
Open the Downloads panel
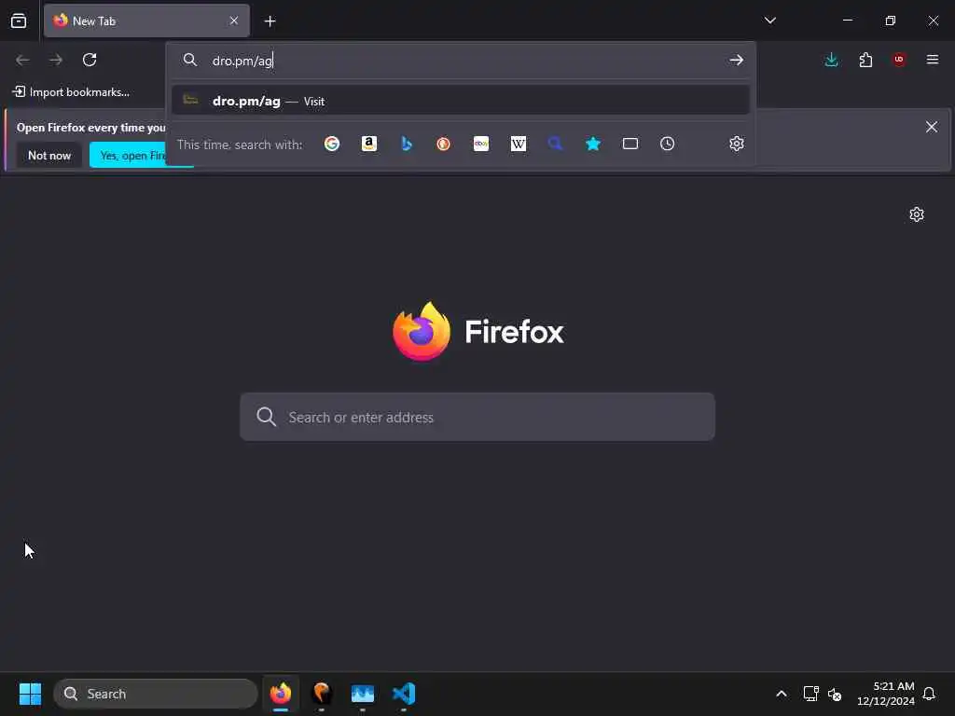tap(831, 60)
